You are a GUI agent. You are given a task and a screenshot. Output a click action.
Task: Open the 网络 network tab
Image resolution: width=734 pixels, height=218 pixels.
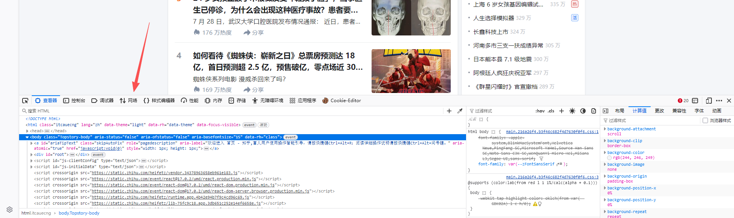point(128,101)
